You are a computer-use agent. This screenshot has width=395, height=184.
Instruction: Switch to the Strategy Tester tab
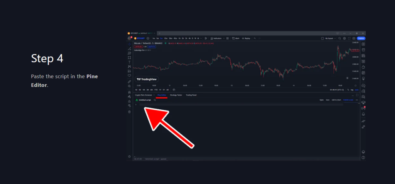pos(176,95)
